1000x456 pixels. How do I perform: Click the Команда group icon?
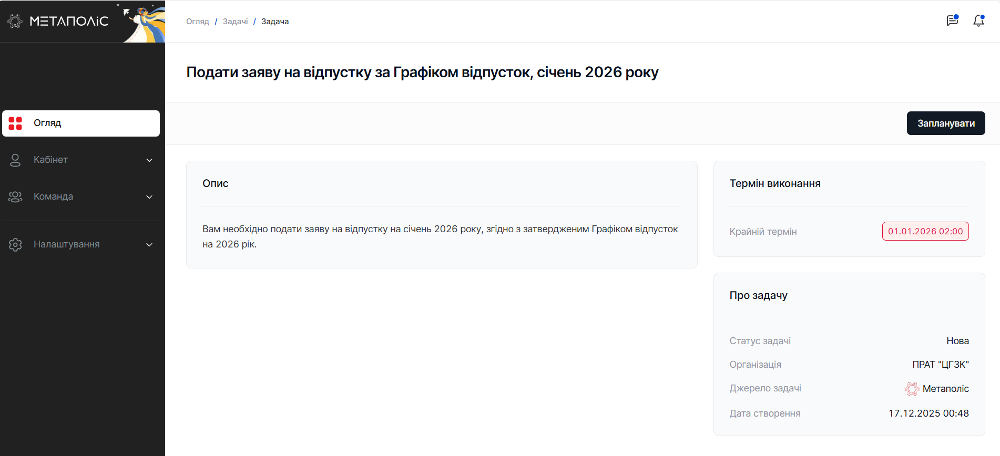click(15, 197)
